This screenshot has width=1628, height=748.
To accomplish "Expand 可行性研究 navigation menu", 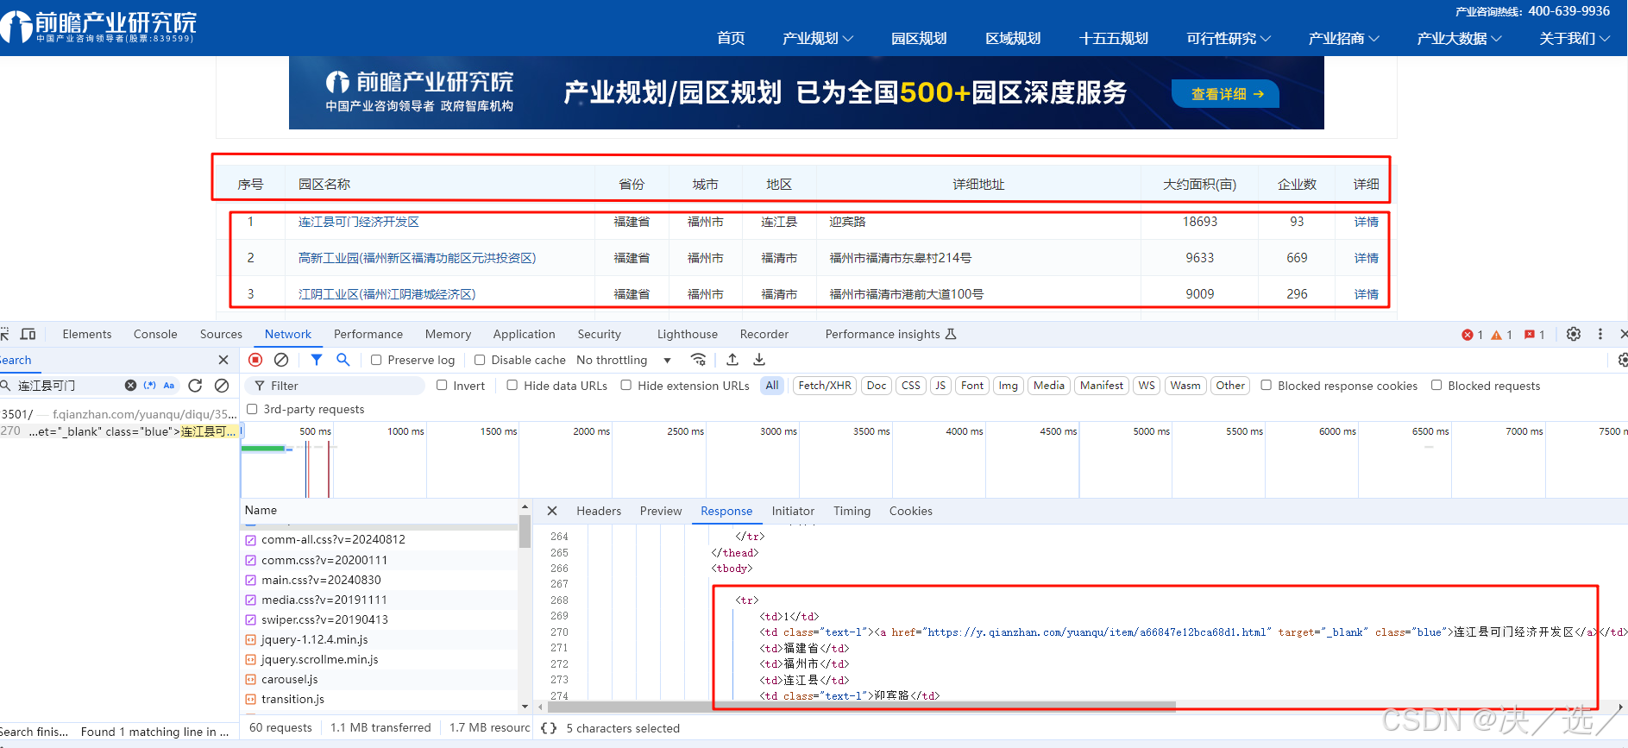I will [x=1229, y=38].
